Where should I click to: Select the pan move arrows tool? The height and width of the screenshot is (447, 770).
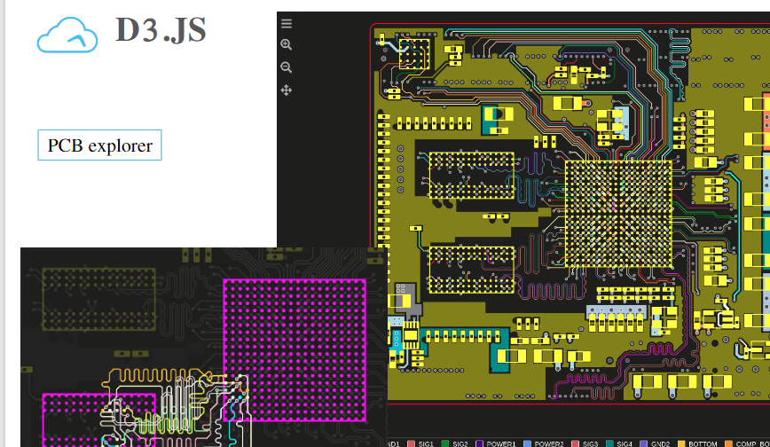(x=286, y=90)
